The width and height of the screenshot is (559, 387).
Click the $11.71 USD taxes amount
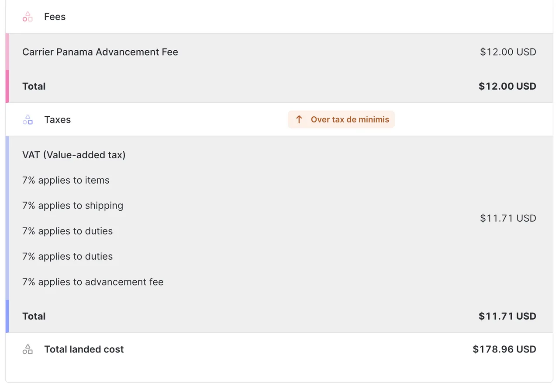click(508, 218)
